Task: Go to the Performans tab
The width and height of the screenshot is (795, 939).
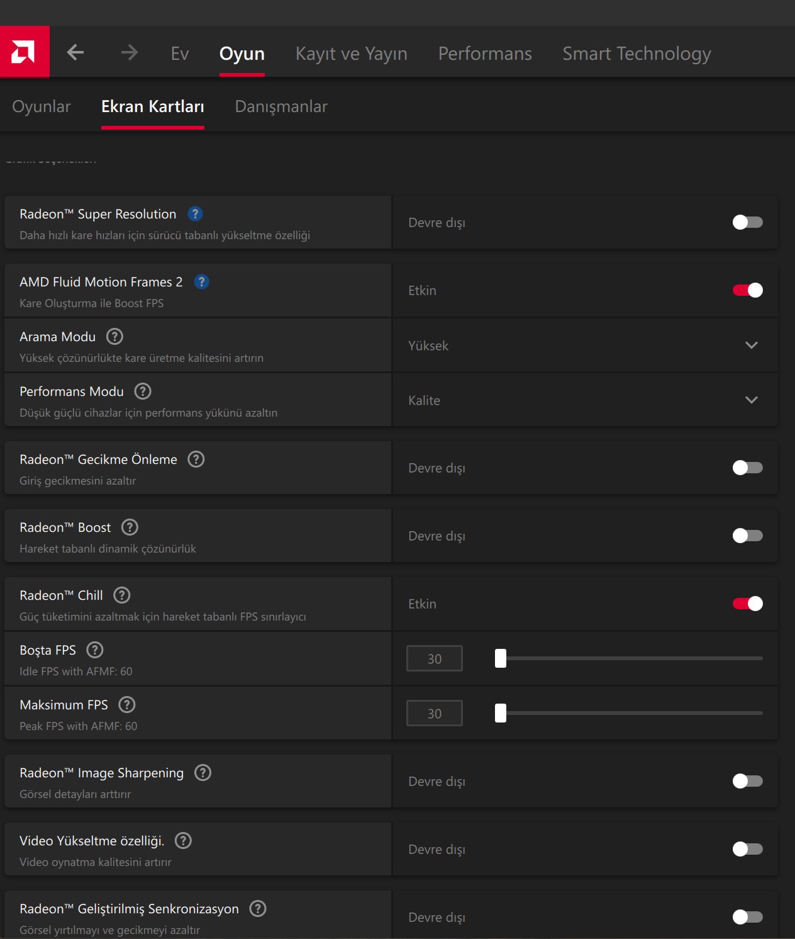Action: [485, 53]
